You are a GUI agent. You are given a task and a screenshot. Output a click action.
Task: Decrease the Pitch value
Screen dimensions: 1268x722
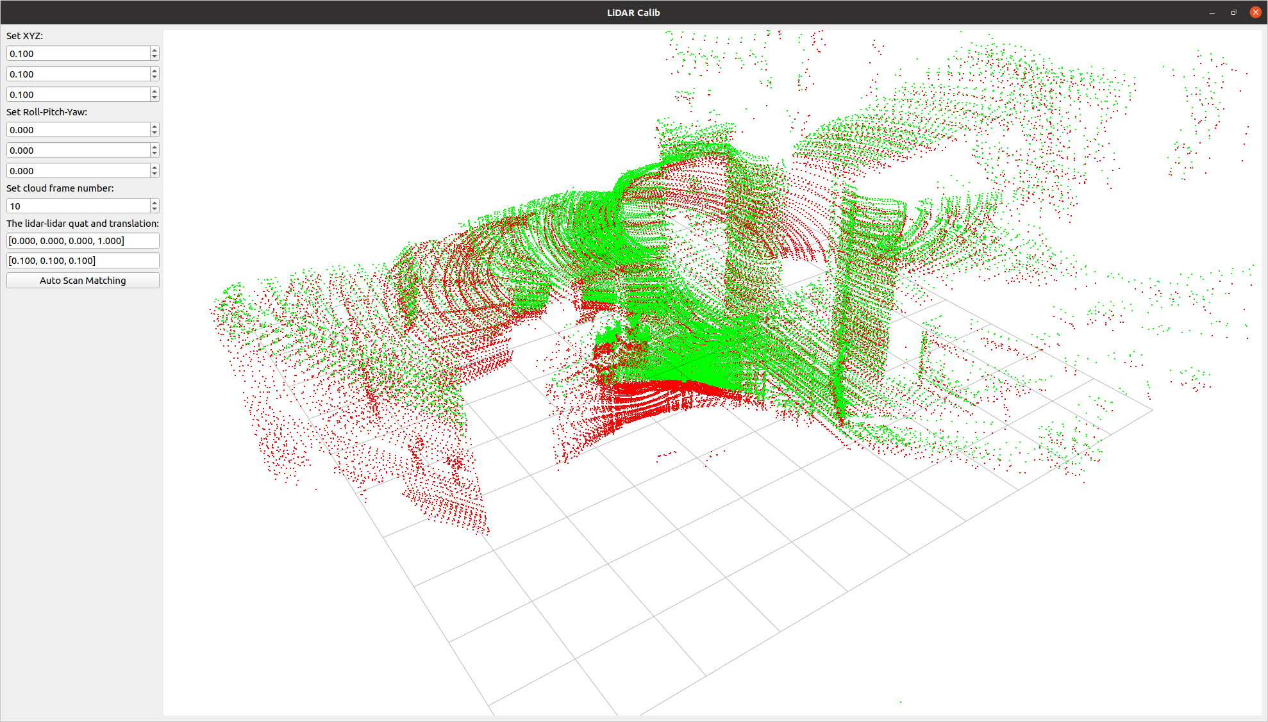click(x=154, y=153)
